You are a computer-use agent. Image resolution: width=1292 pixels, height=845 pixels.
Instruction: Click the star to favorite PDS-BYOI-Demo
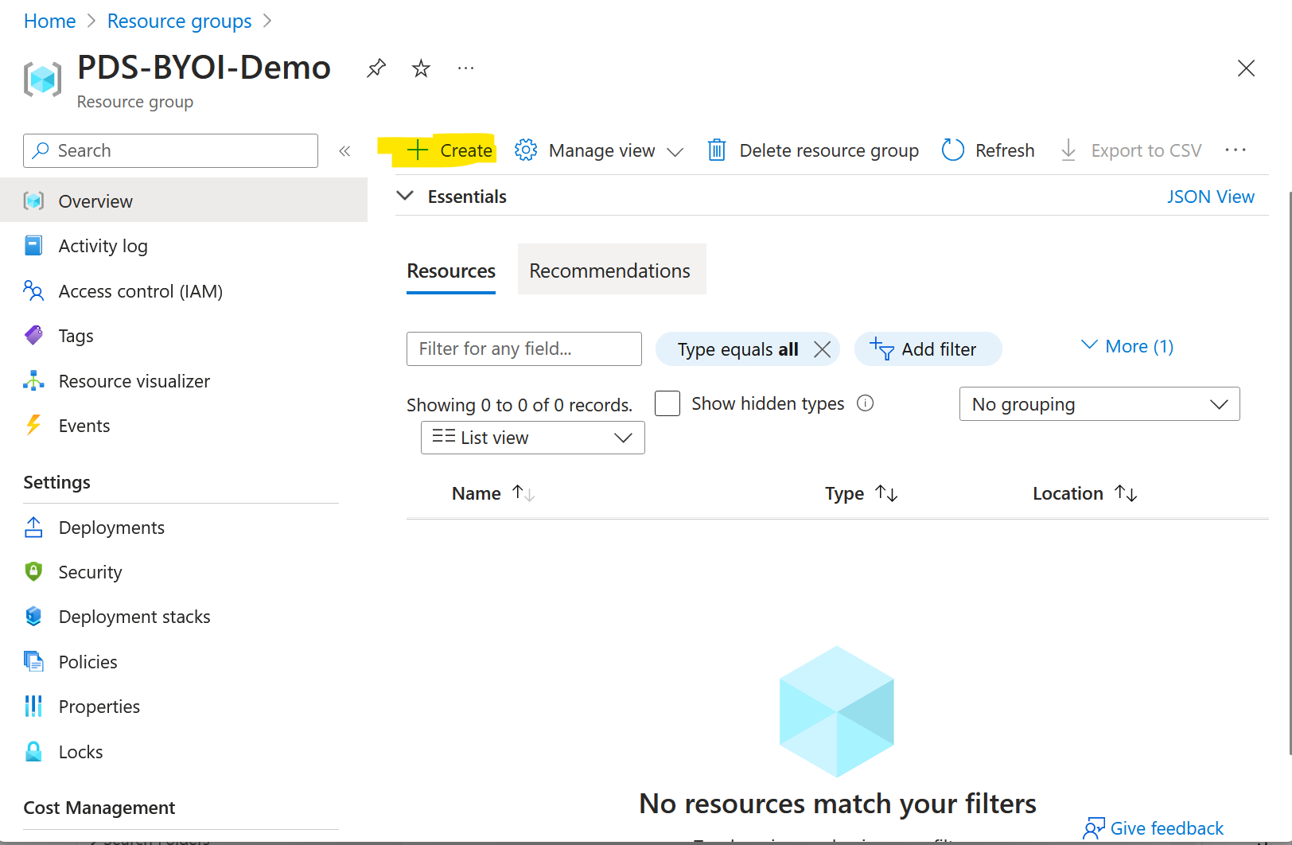click(420, 68)
